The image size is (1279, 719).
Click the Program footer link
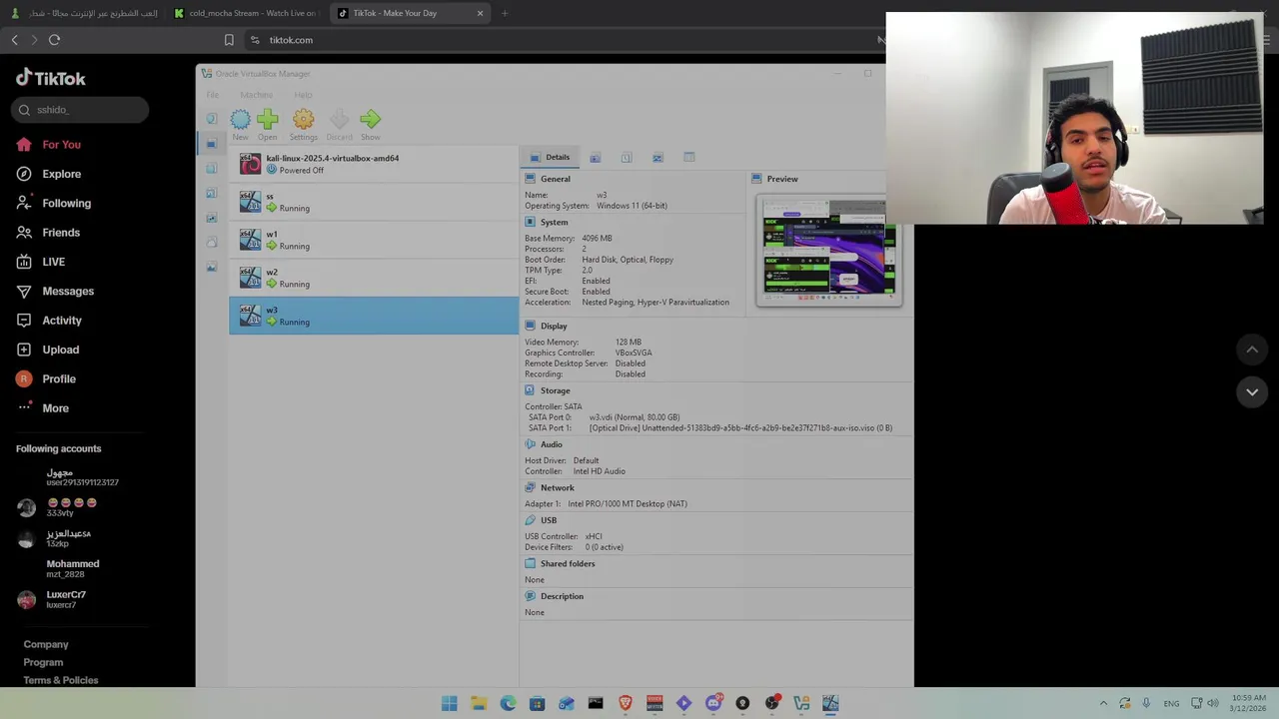[x=43, y=662]
